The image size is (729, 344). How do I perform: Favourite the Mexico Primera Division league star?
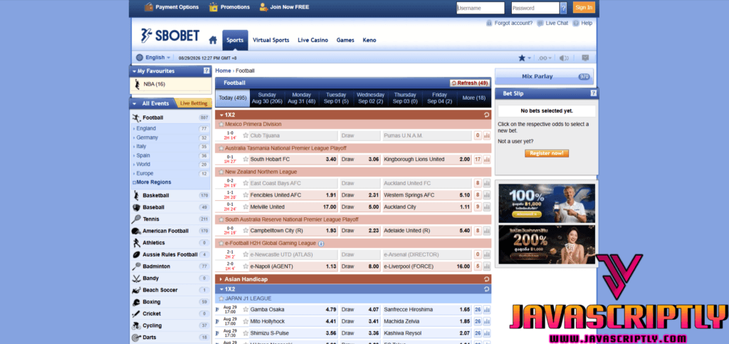221,125
